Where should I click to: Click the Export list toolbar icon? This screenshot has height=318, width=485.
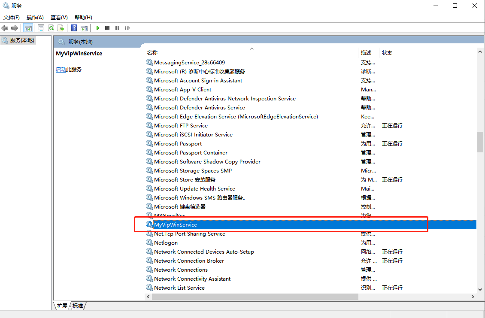pyautogui.click(x=61, y=28)
